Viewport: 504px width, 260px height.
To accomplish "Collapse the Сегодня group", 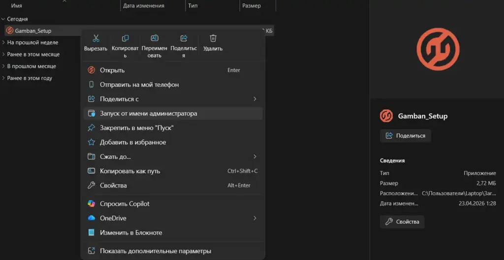I will (3, 19).
